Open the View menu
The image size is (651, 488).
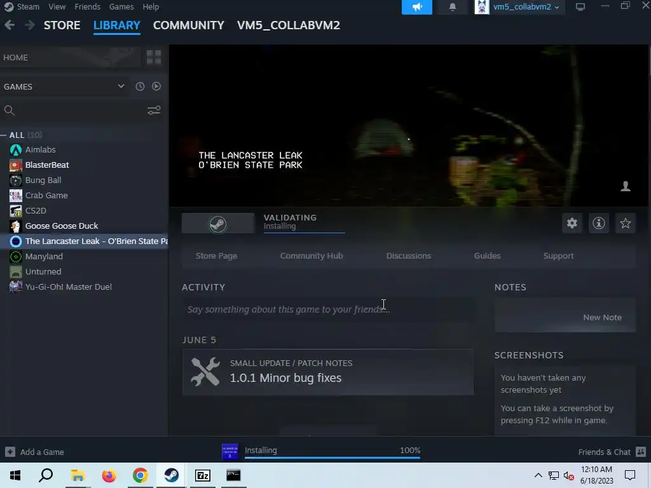point(57,6)
